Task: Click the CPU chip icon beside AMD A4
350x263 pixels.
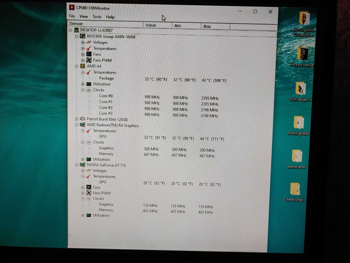Action: [x=83, y=66]
